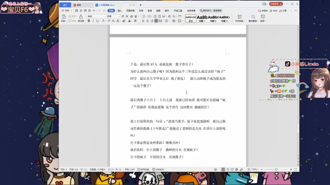Click the Subscript X₂ icon

[x=113, y=21]
